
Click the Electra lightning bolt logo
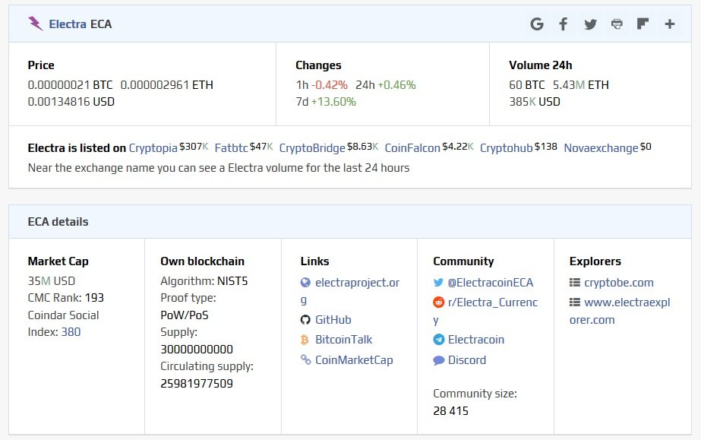pos(36,24)
